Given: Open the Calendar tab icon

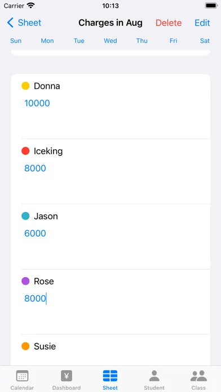Looking at the screenshot, I should 22,376.
